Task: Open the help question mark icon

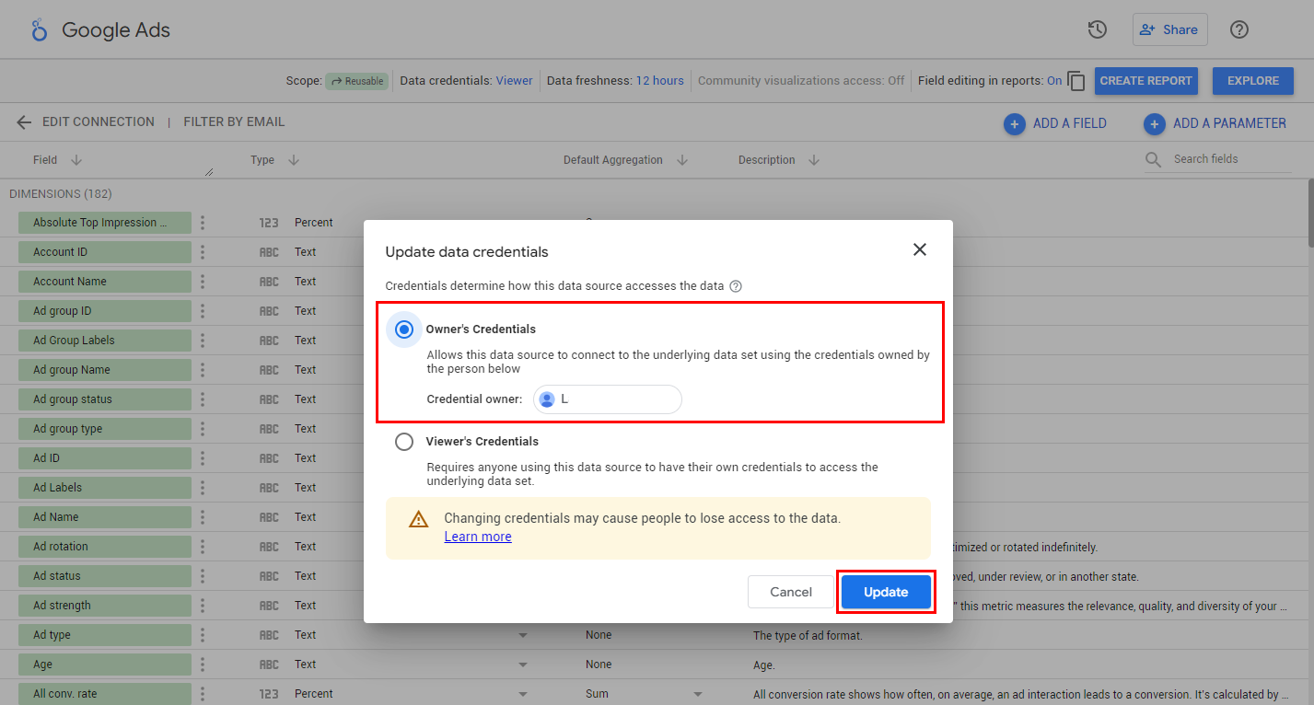Action: (1239, 29)
